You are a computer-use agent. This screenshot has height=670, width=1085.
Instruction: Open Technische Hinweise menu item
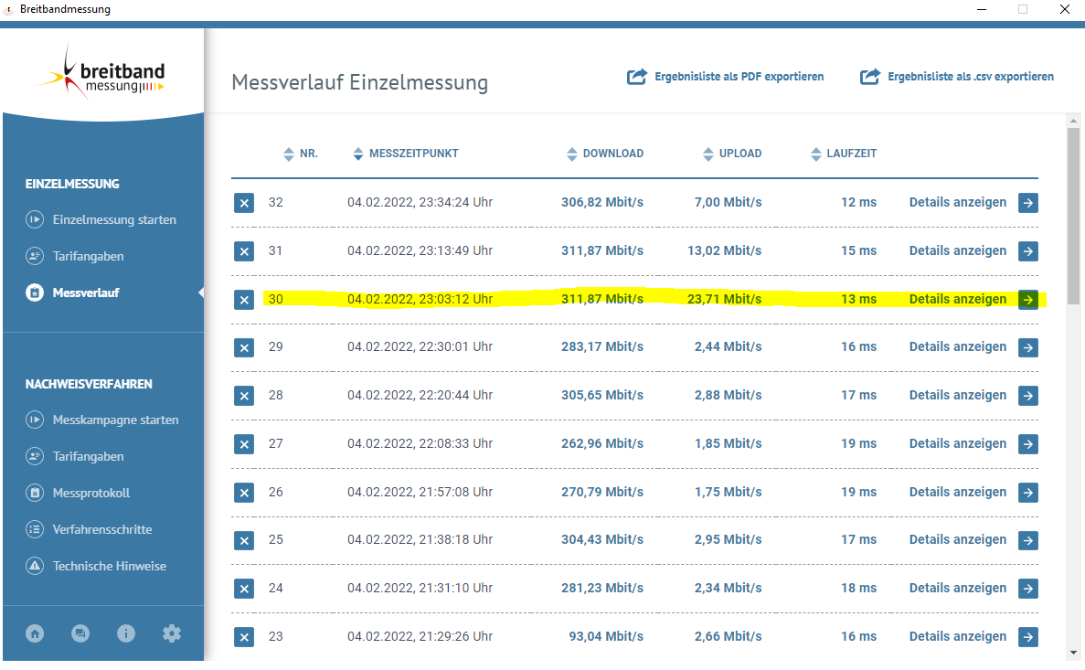(96, 566)
